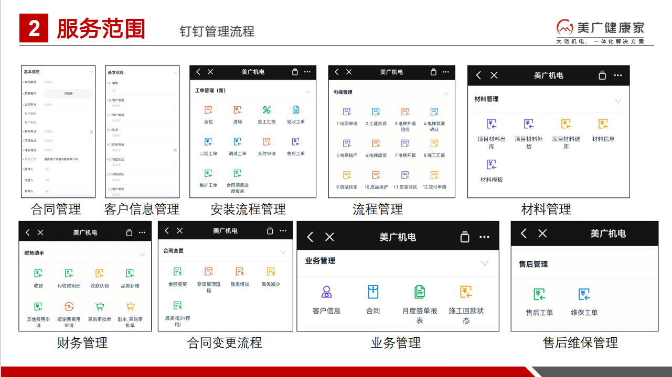Screen dimensions: 672x377
Task: Tap the 项目材料补货 icon
Action: click(529, 124)
